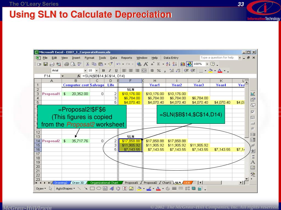
Task: Open the Insert menu
Action: 76,58
